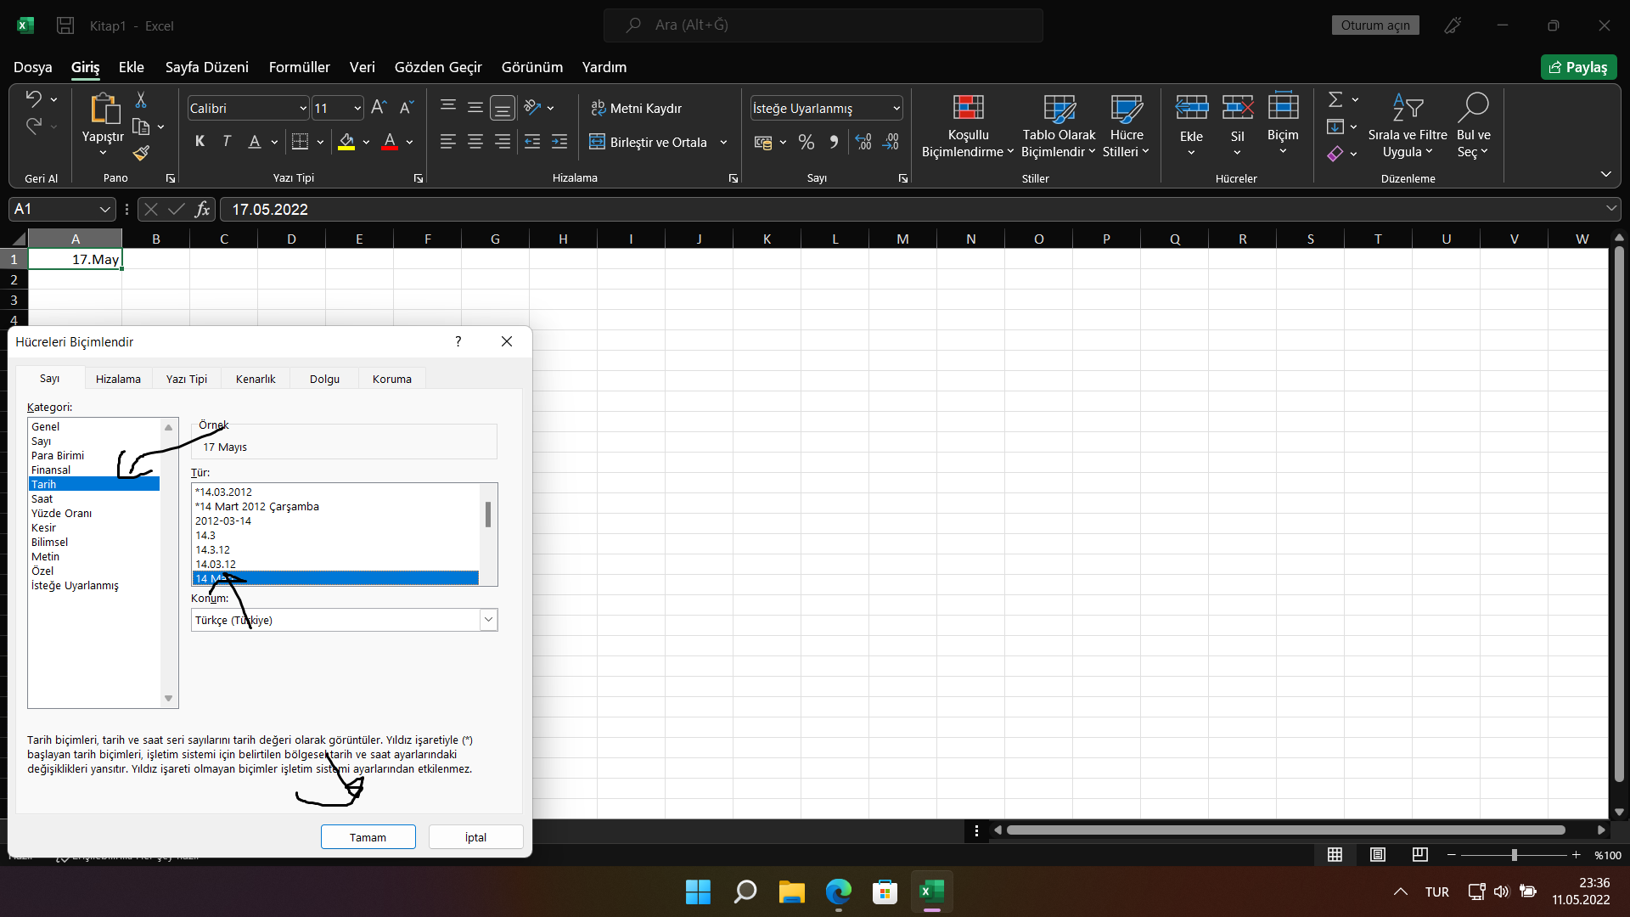Screen dimensions: 1630x917
Task: Click the Tamam button
Action: (368, 837)
